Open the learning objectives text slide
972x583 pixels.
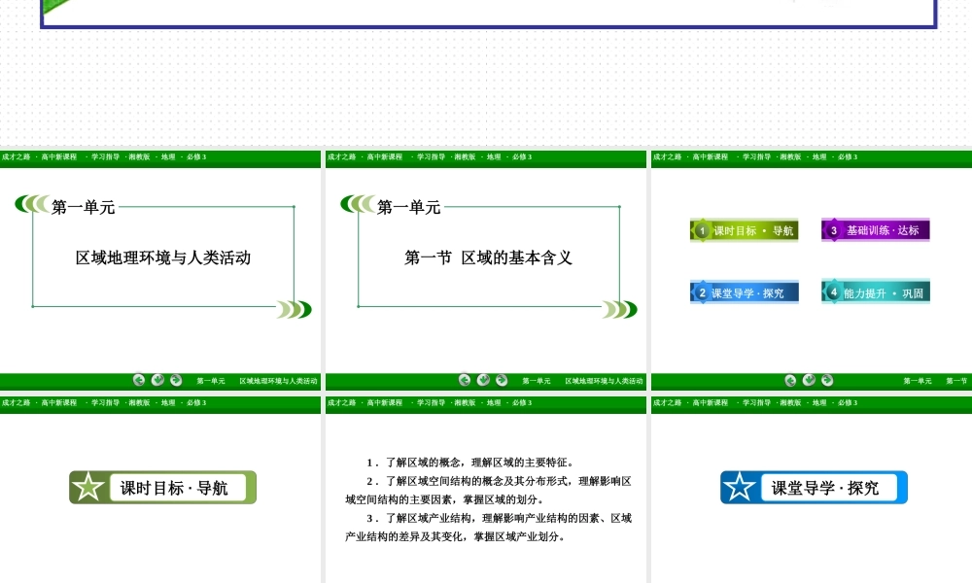488,498
